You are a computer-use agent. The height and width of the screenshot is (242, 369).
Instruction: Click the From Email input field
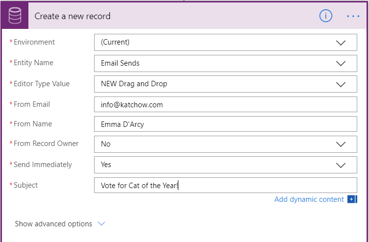coord(225,105)
